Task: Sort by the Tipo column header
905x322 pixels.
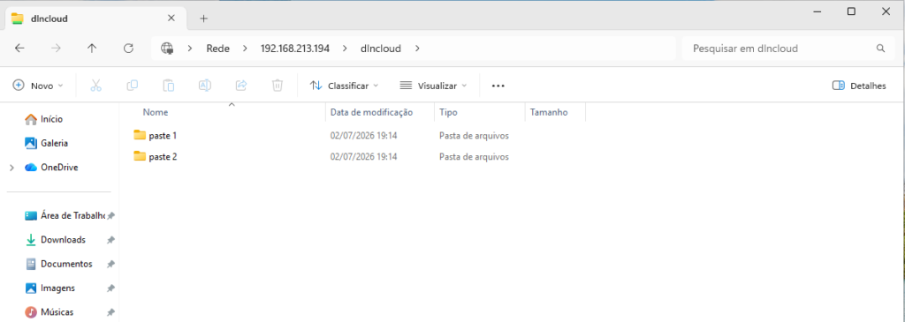Action: point(448,112)
